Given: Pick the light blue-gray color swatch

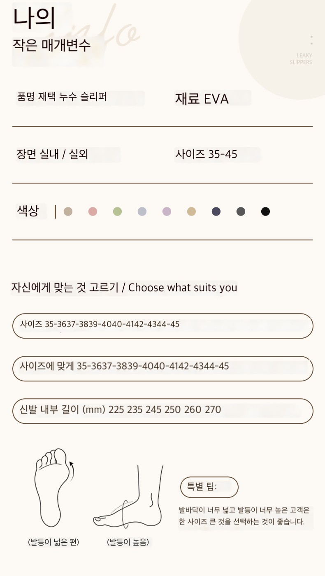Looking at the screenshot, I should [x=142, y=211].
